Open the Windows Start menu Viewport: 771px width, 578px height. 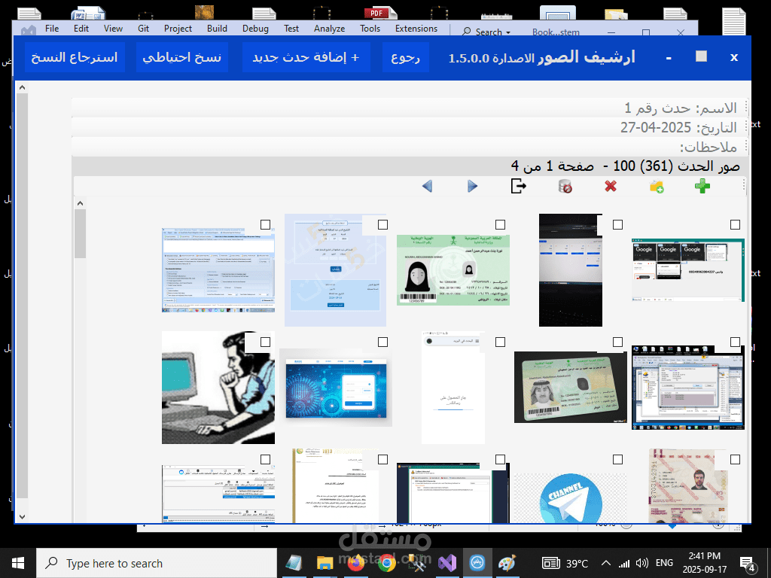click(x=18, y=563)
